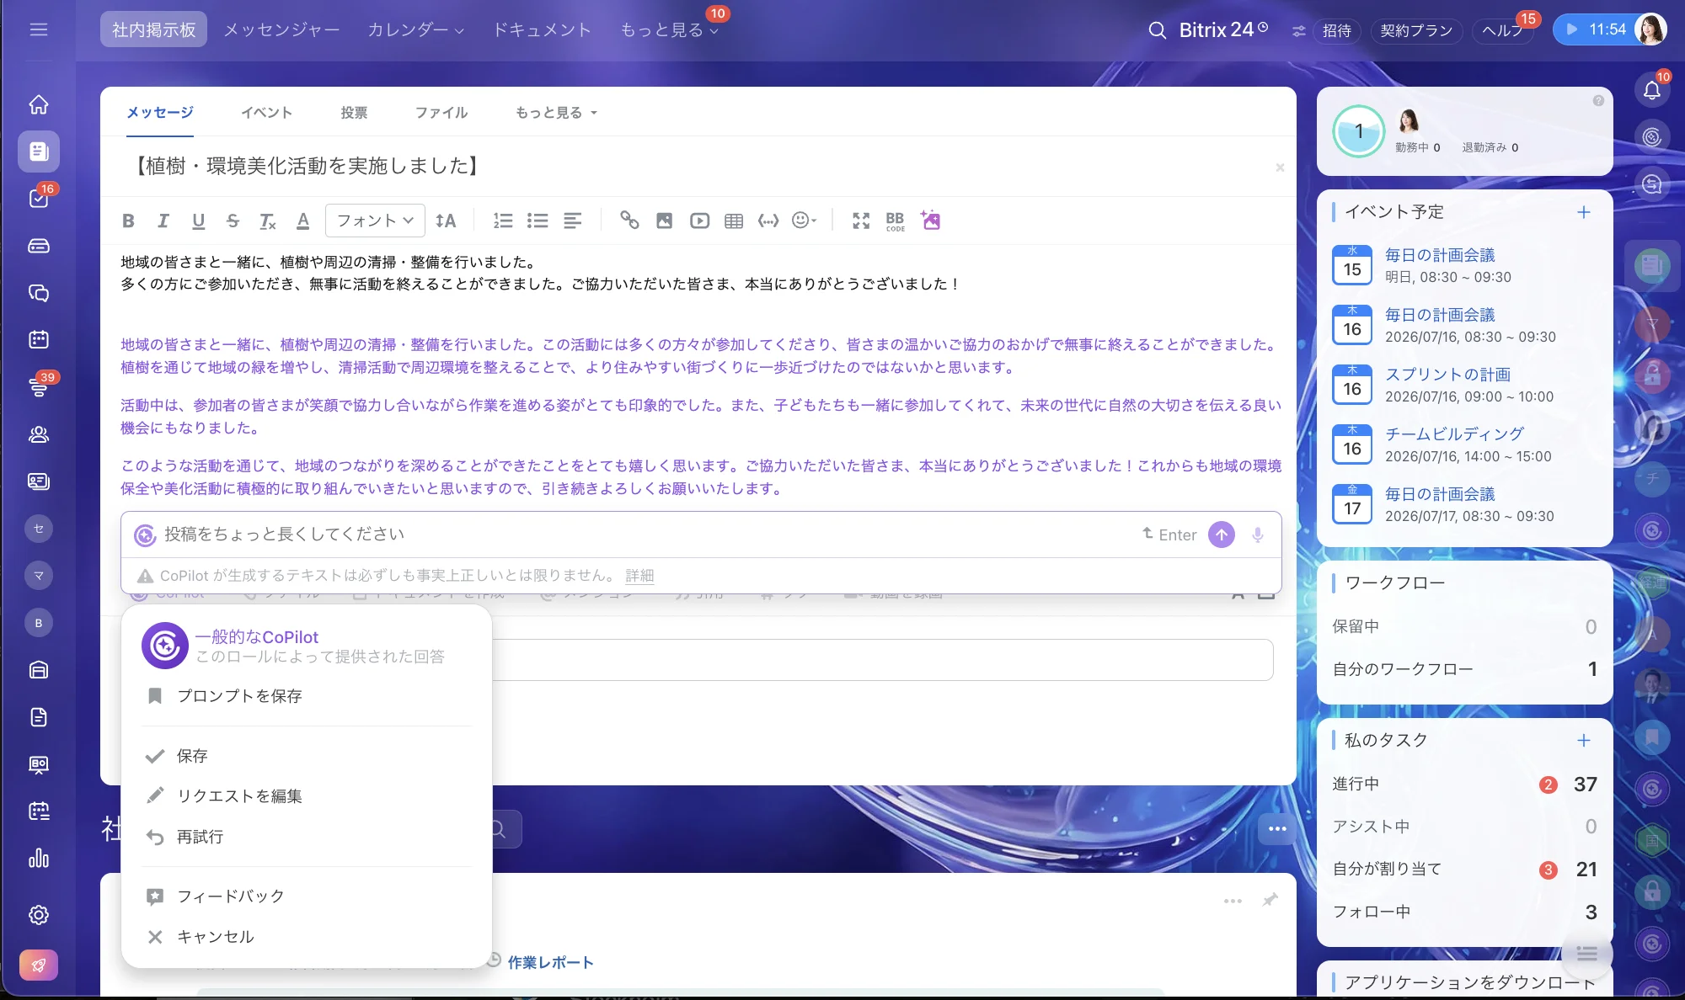Open the フォント font dropdown
The height and width of the screenshot is (1000, 1685).
375,221
